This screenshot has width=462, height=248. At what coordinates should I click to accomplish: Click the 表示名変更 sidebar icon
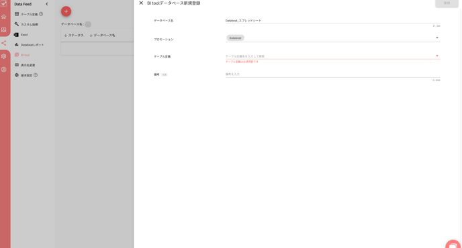[17, 65]
